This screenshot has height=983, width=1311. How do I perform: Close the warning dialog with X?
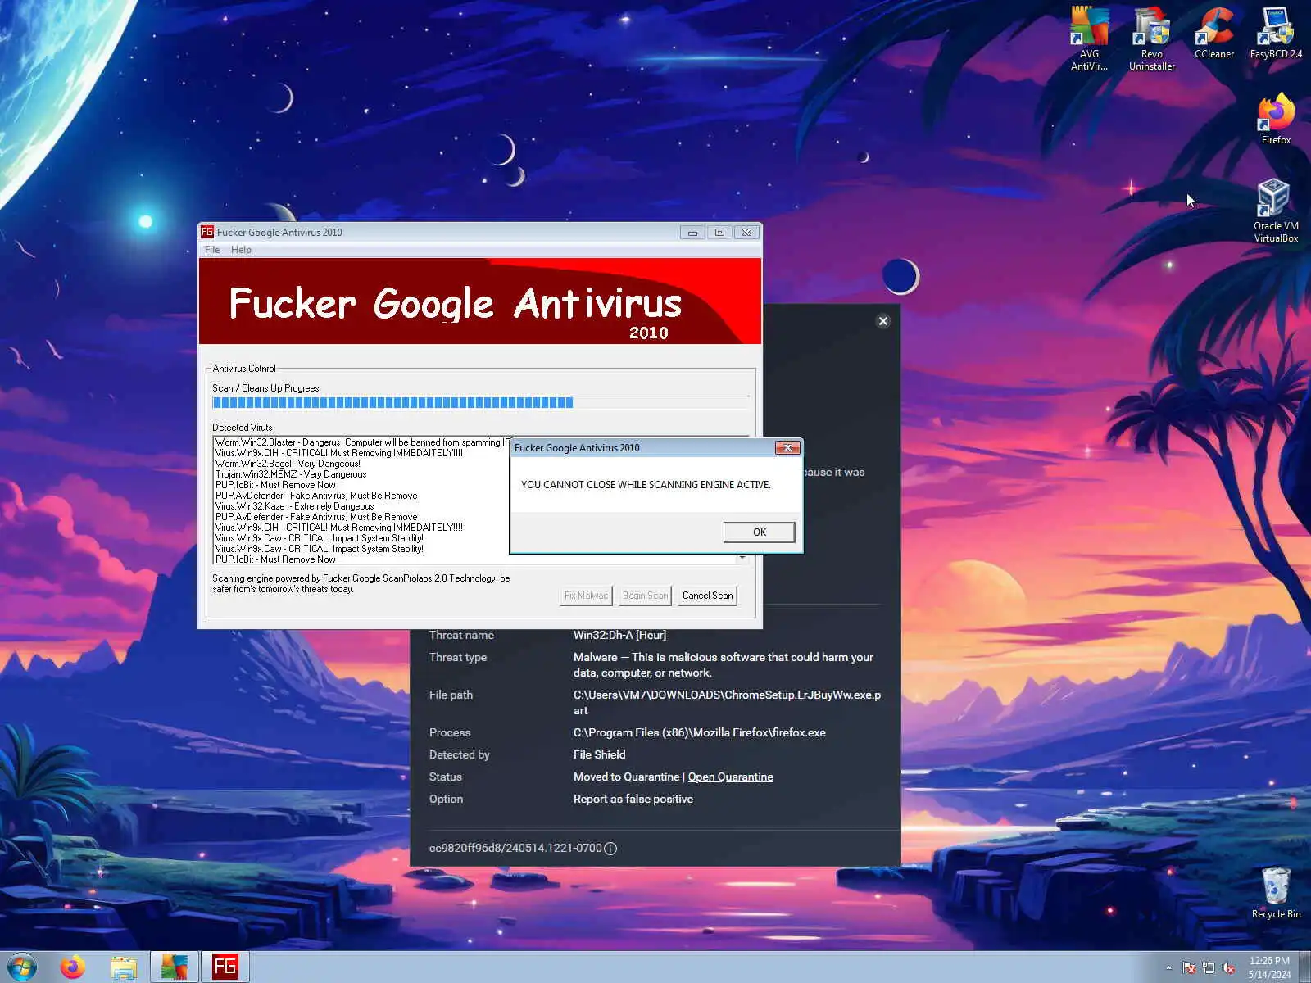coord(787,447)
